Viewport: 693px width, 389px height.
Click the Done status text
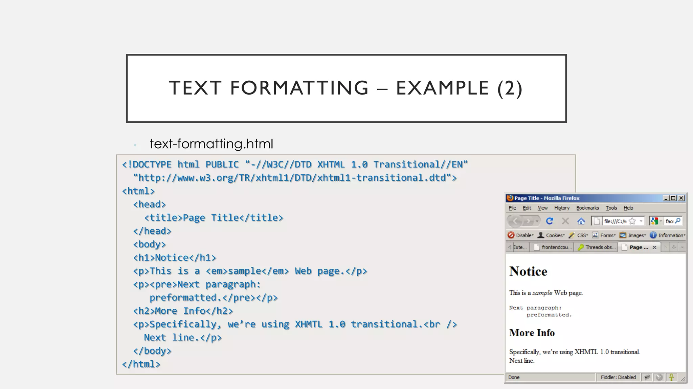(514, 377)
